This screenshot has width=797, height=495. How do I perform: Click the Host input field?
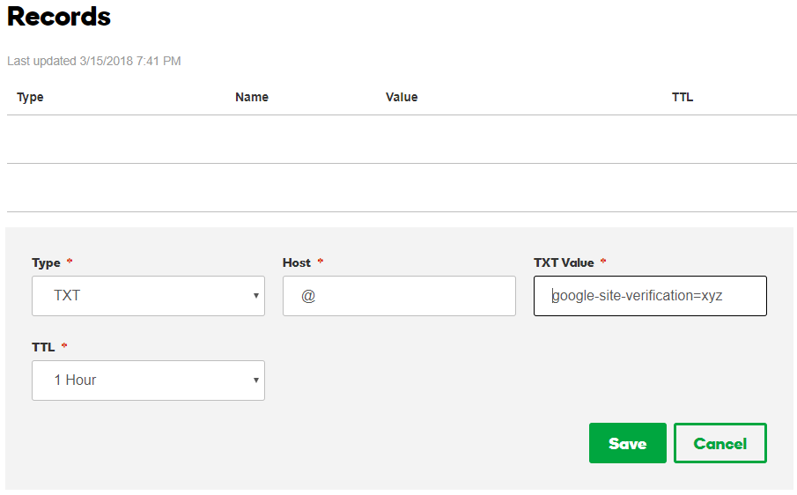click(399, 296)
